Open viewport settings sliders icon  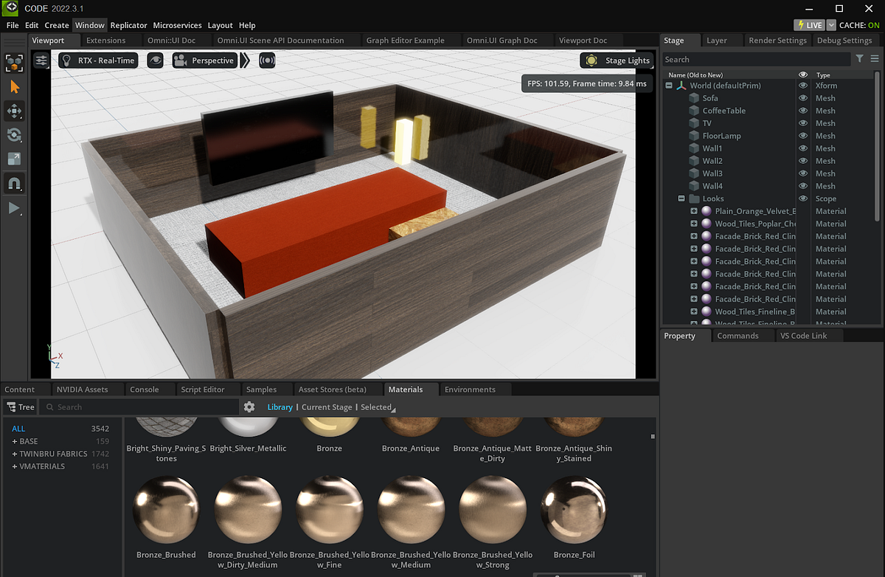pyautogui.click(x=42, y=61)
